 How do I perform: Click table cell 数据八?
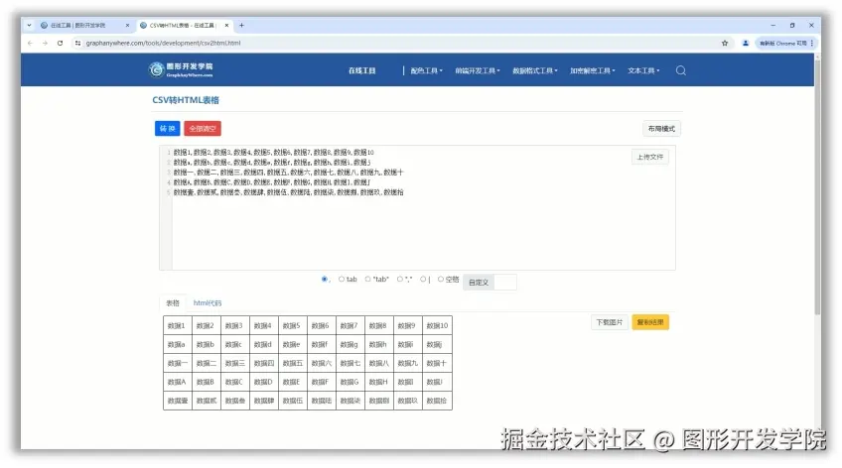[x=378, y=363]
